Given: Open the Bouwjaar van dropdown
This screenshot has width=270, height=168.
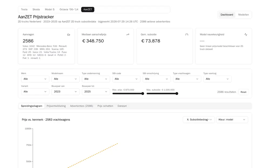Looking at the screenshot, I should pyautogui.click(x=65, y=92).
